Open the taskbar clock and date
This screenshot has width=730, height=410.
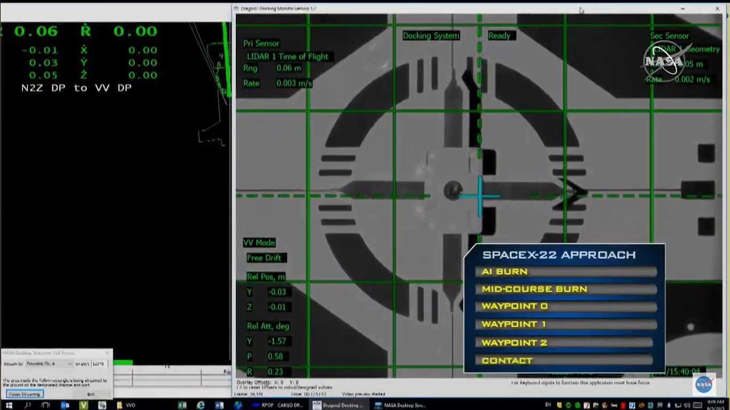[x=716, y=405]
